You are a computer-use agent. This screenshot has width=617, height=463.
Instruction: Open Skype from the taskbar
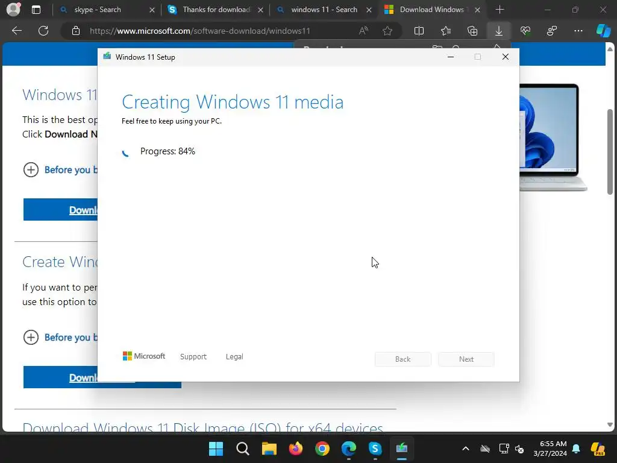[375, 449]
